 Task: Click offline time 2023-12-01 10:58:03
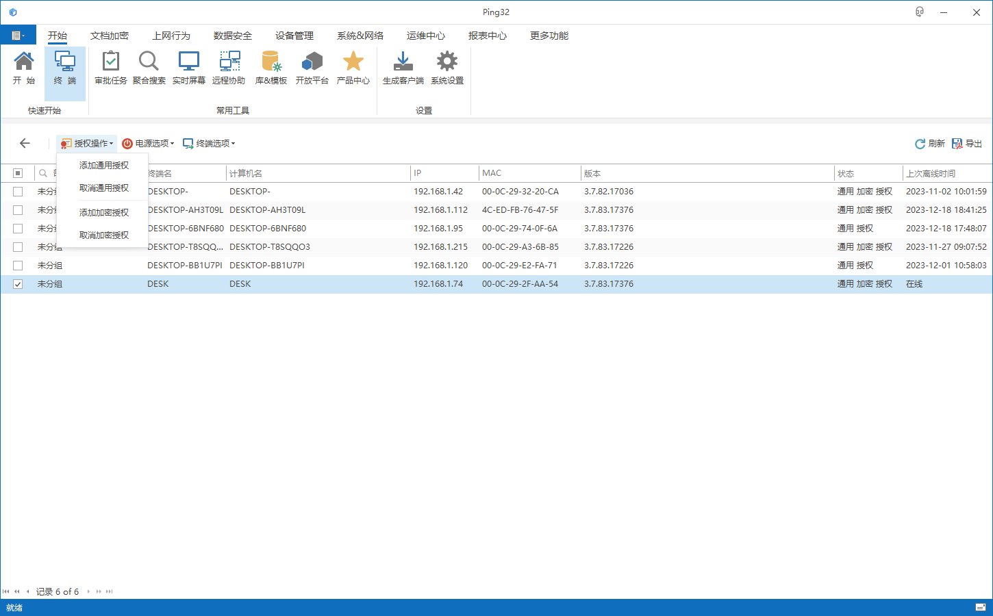click(x=946, y=266)
